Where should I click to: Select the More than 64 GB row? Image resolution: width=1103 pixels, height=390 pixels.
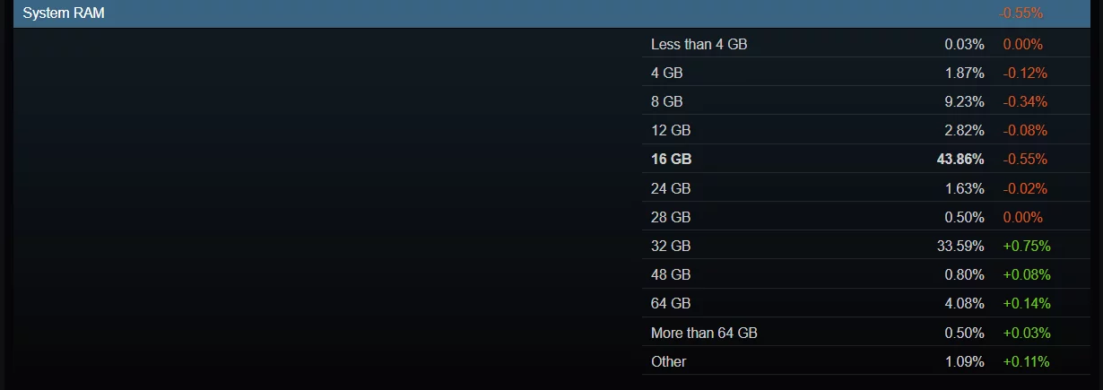704,333
